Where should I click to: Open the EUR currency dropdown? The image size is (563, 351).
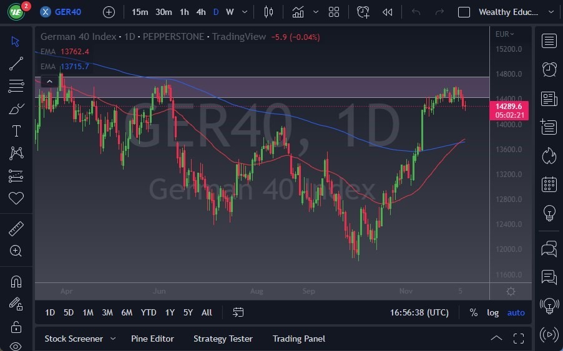click(504, 34)
